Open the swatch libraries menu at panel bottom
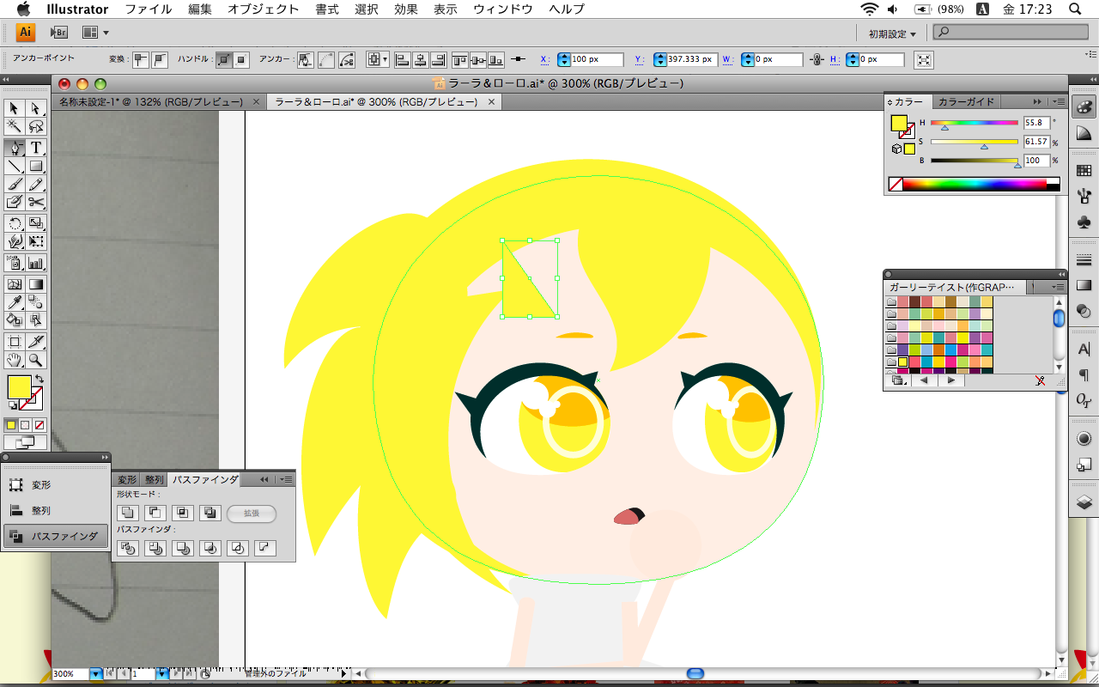Image resolution: width=1099 pixels, height=687 pixels. point(898,380)
